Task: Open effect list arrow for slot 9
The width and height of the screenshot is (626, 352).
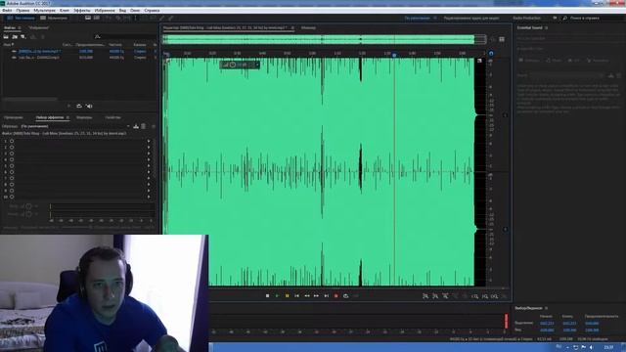Action: (149, 191)
